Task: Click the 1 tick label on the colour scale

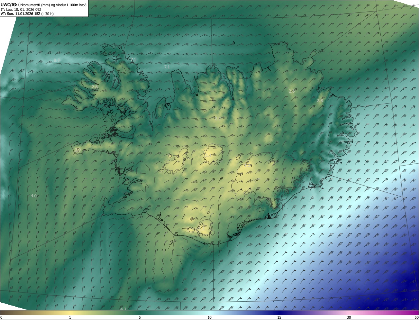Action: coord(70,317)
